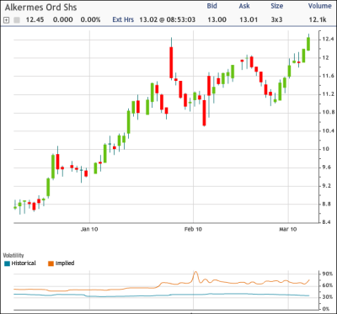Click the Volume column header
This screenshot has width=337, height=314.
click(320, 6)
